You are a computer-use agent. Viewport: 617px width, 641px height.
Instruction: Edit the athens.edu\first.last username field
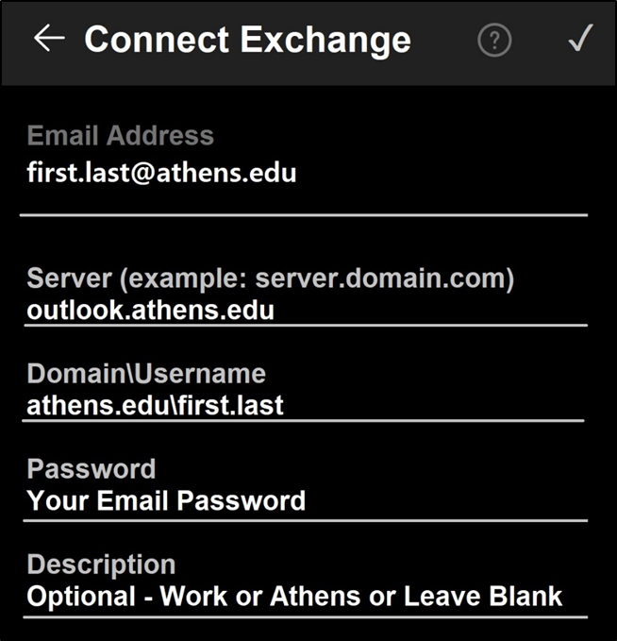point(156,405)
